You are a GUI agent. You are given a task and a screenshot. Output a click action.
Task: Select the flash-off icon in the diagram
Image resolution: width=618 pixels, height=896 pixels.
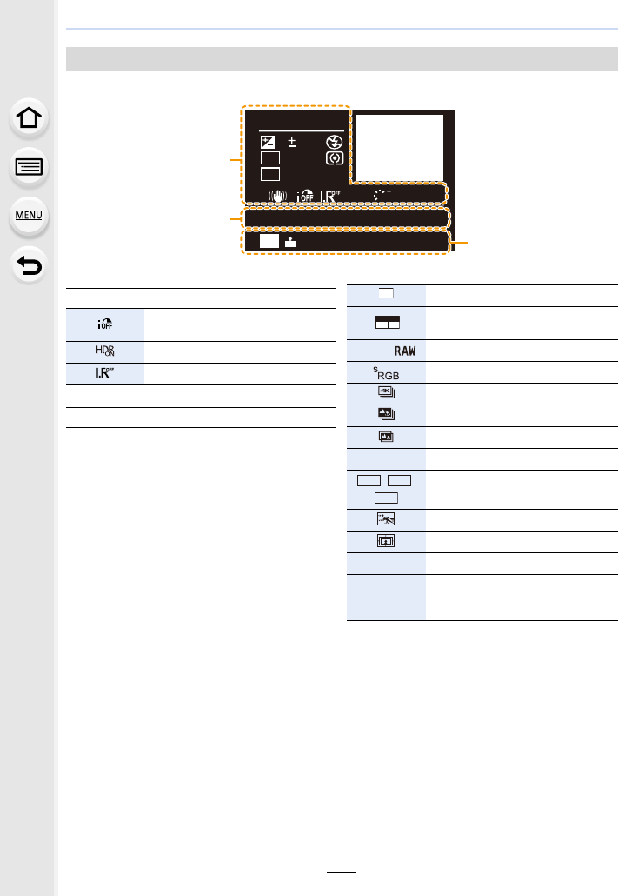335,142
